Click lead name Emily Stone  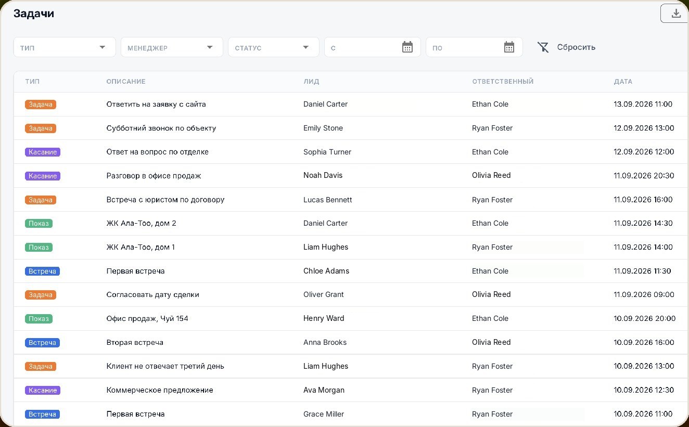click(323, 128)
